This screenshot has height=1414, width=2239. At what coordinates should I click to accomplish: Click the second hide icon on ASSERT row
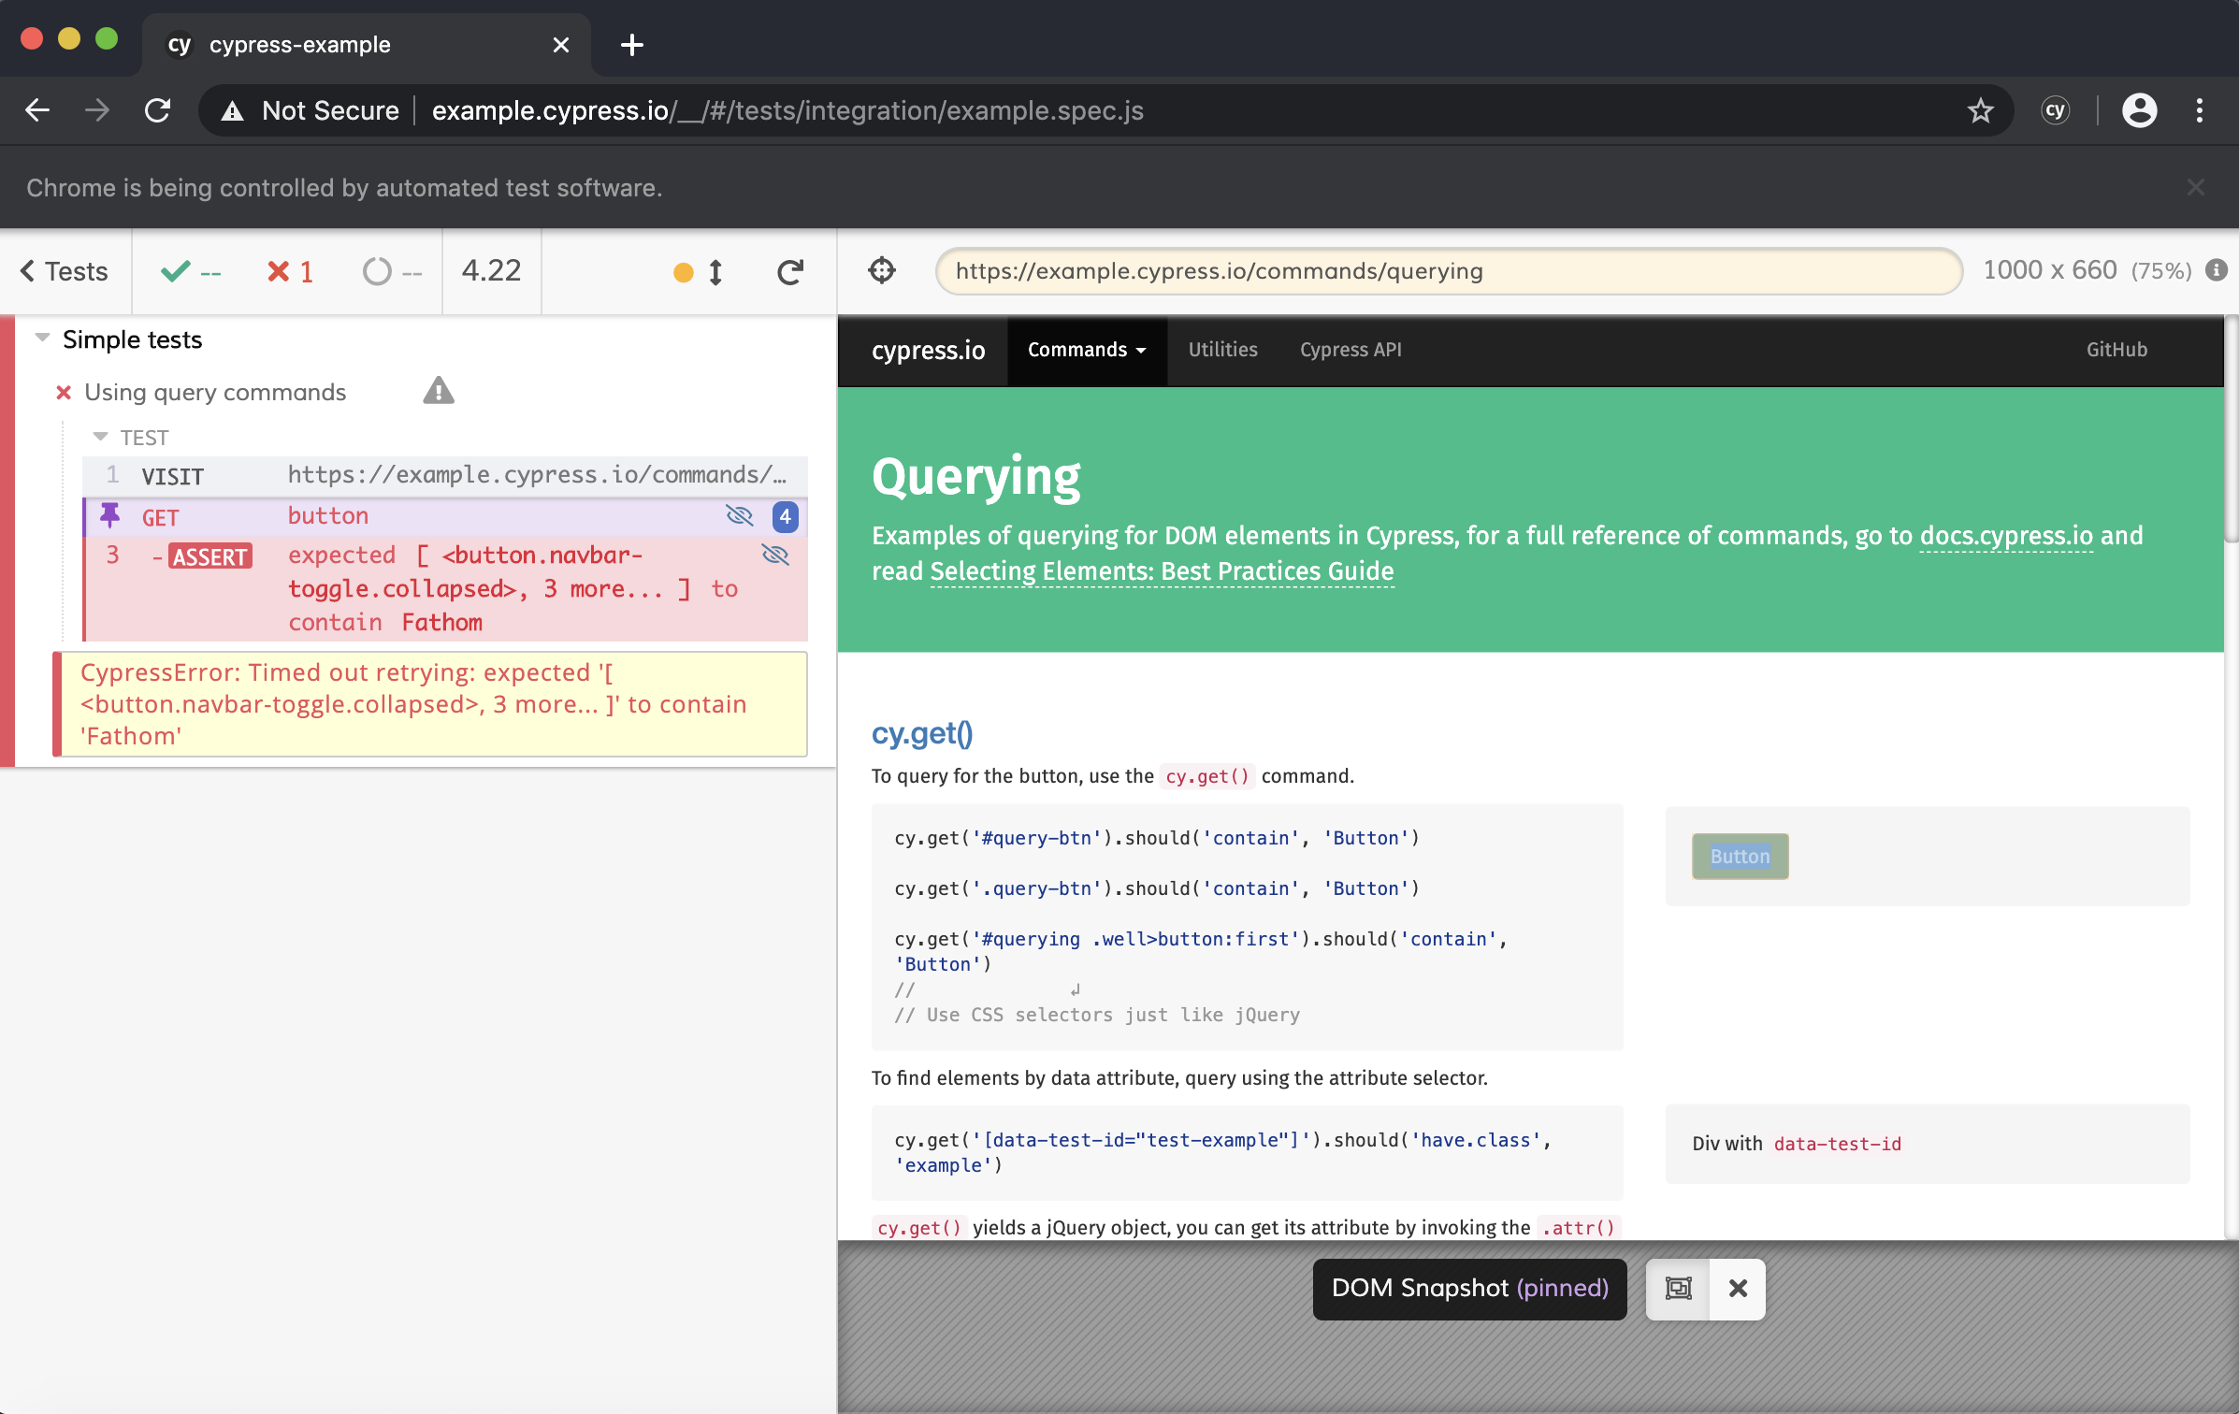(775, 555)
